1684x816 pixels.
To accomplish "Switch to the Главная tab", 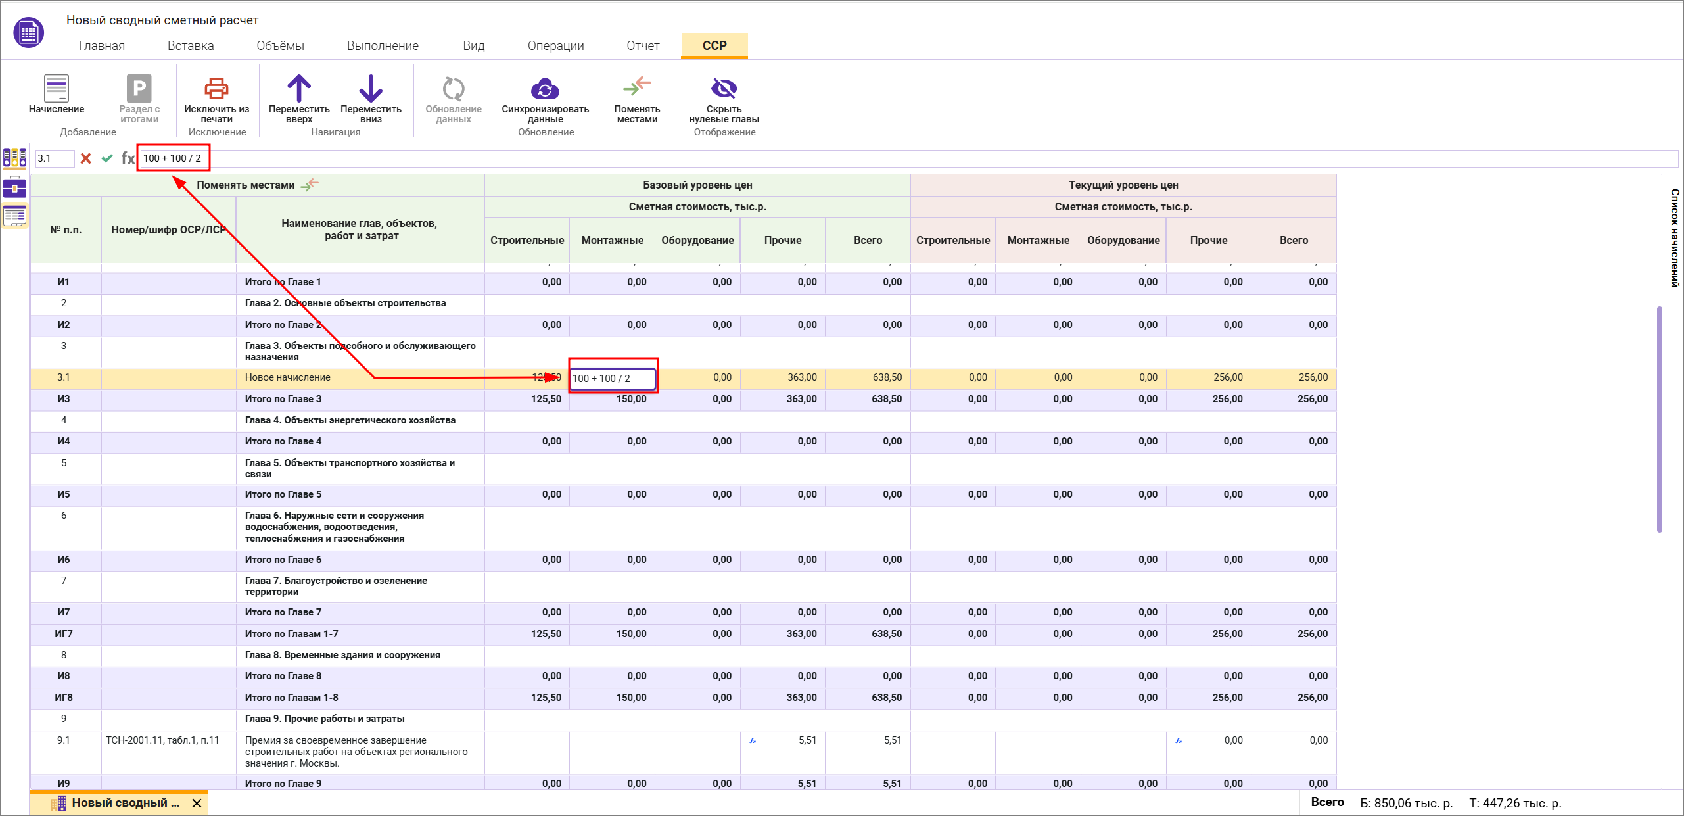I will (101, 46).
